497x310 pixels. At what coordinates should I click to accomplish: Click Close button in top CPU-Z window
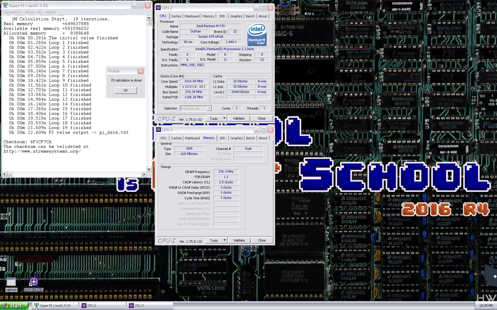[x=262, y=119]
